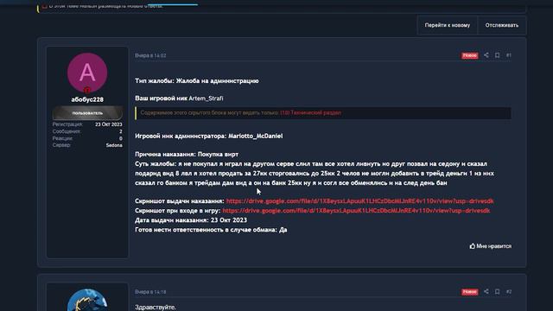Click the registration date "23 Окт 2023" in profile

click(x=109, y=124)
